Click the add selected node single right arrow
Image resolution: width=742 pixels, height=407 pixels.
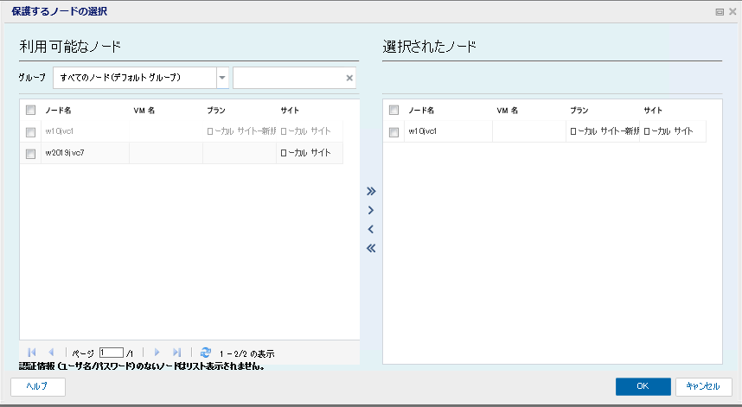coord(371,210)
